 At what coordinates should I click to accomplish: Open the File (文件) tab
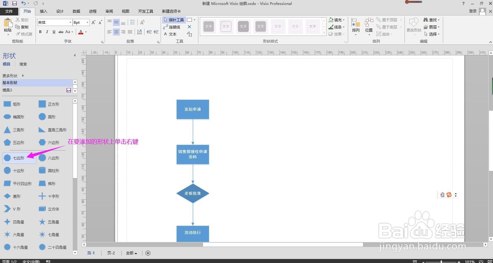click(x=9, y=11)
